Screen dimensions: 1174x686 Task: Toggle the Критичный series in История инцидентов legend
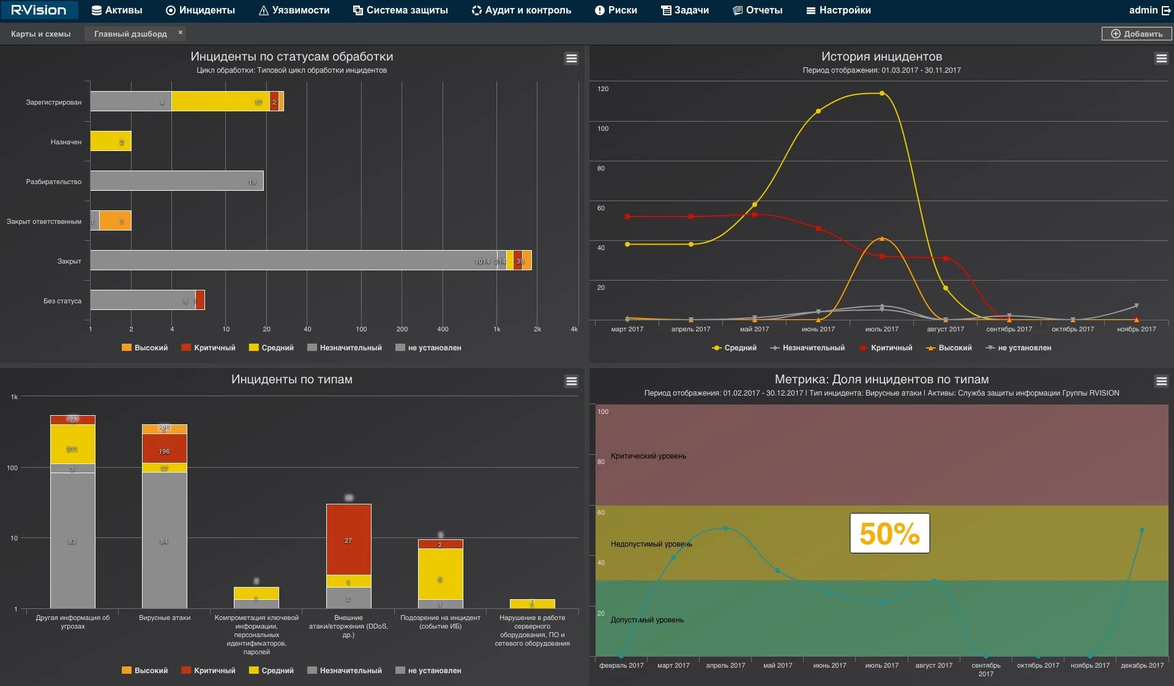[x=885, y=348]
